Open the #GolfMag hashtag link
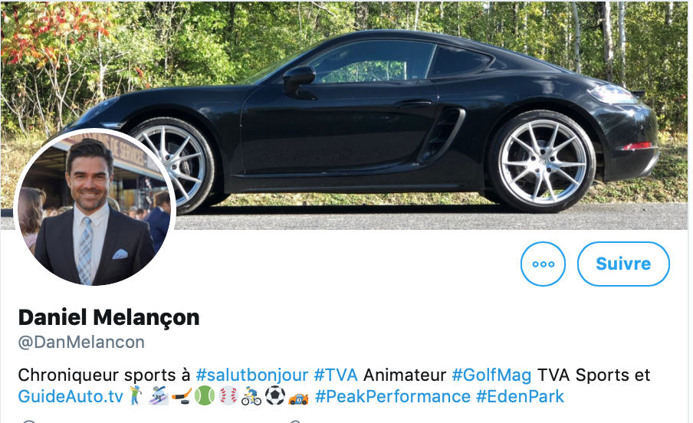Image resolution: width=693 pixels, height=423 pixels. click(x=491, y=375)
